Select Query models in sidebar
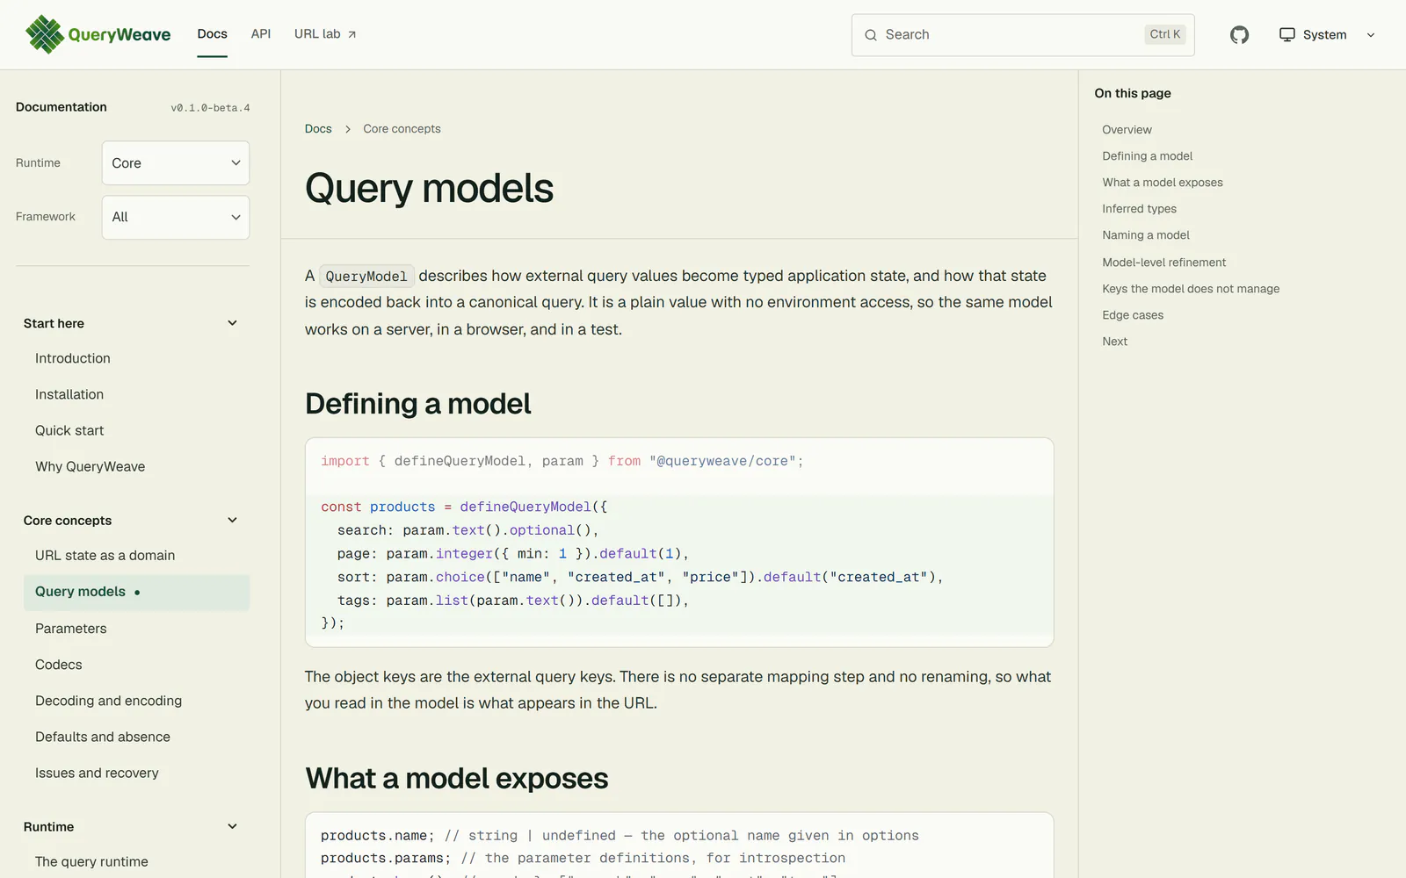 [136, 592]
